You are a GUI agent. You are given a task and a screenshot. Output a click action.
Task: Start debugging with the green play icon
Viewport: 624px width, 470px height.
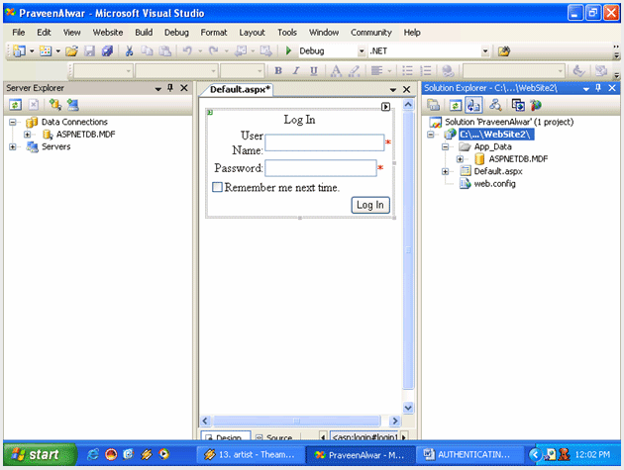tap(288, 50)
